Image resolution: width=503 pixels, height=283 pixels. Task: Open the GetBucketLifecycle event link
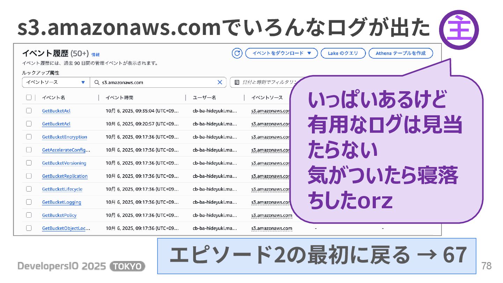(62, 189)
